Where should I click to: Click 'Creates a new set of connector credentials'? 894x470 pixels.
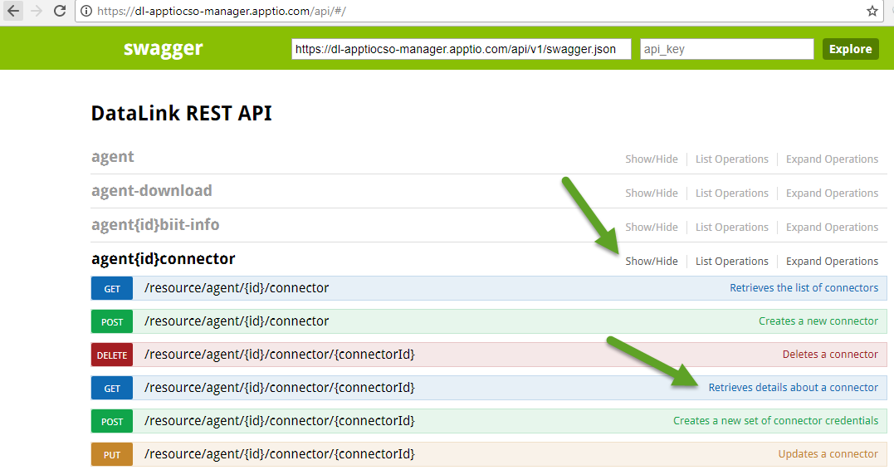point(775,421)
